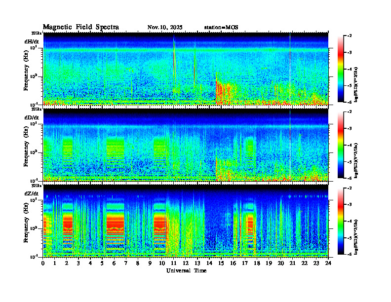
Task: Click hour 10 on the Universal Time axis
Action: pos(161,263)
